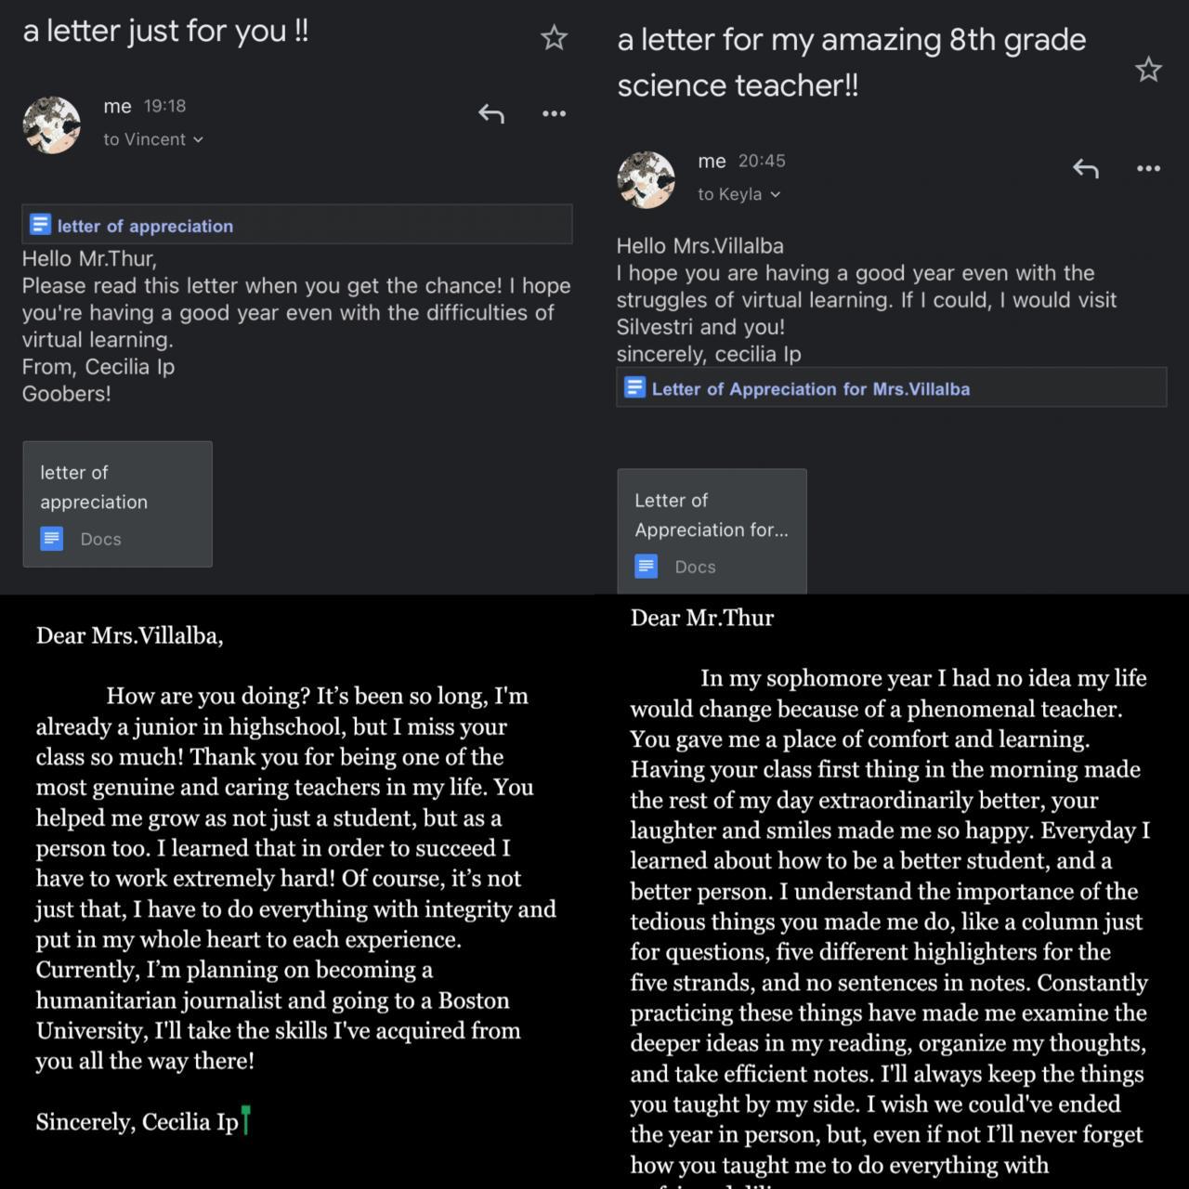Star the 'a letter just for you' email
Image resolution: width=1189 pixels, height=1189 pixels.
point(554,38)
